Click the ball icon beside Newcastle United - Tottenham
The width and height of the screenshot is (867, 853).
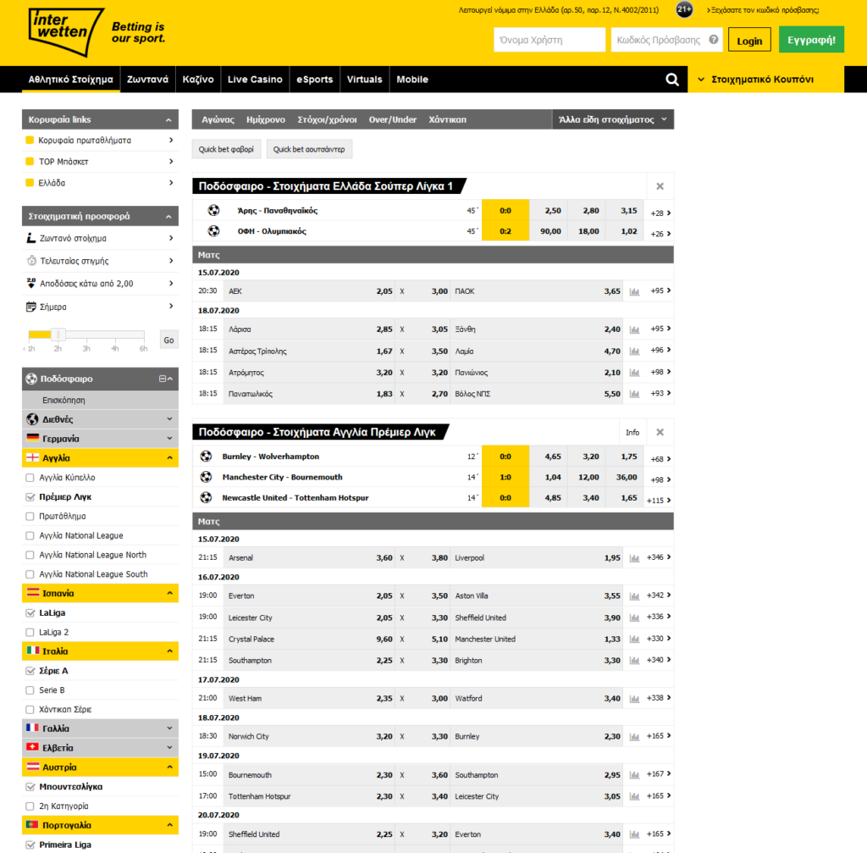(206, 497)
